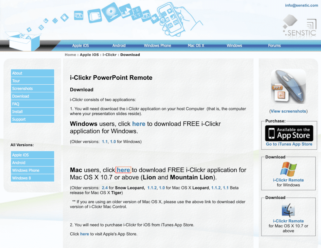Click version 1.0 link for Leopard
The image size is (321, 248).
point(162,188)
